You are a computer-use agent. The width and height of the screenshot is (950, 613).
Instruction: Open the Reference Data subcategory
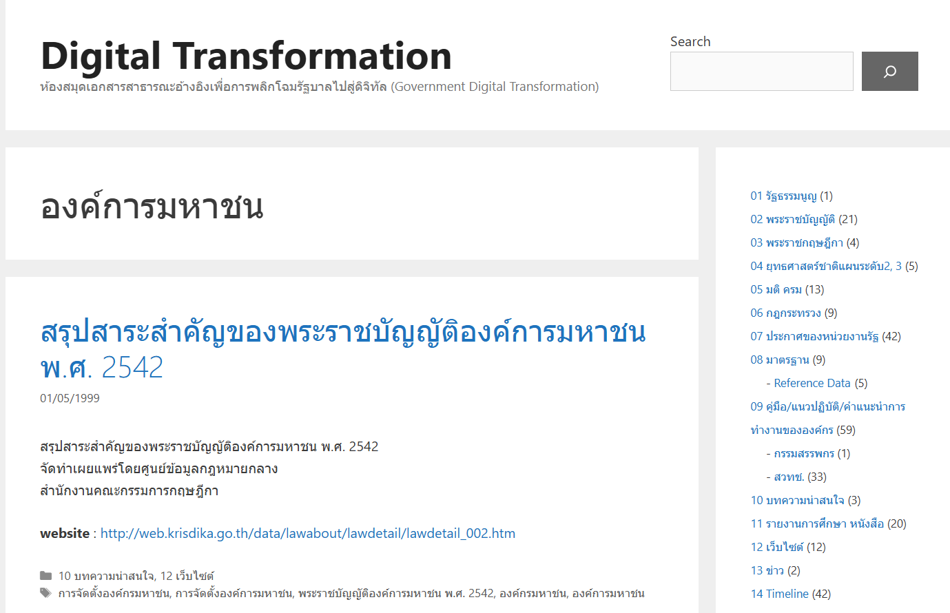[812, 384]
